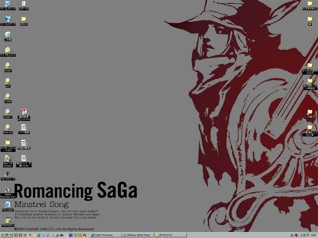Select the フォントビューア shortcut icon
This screenshot has height=238, width=318.
[x=8, y=176]
